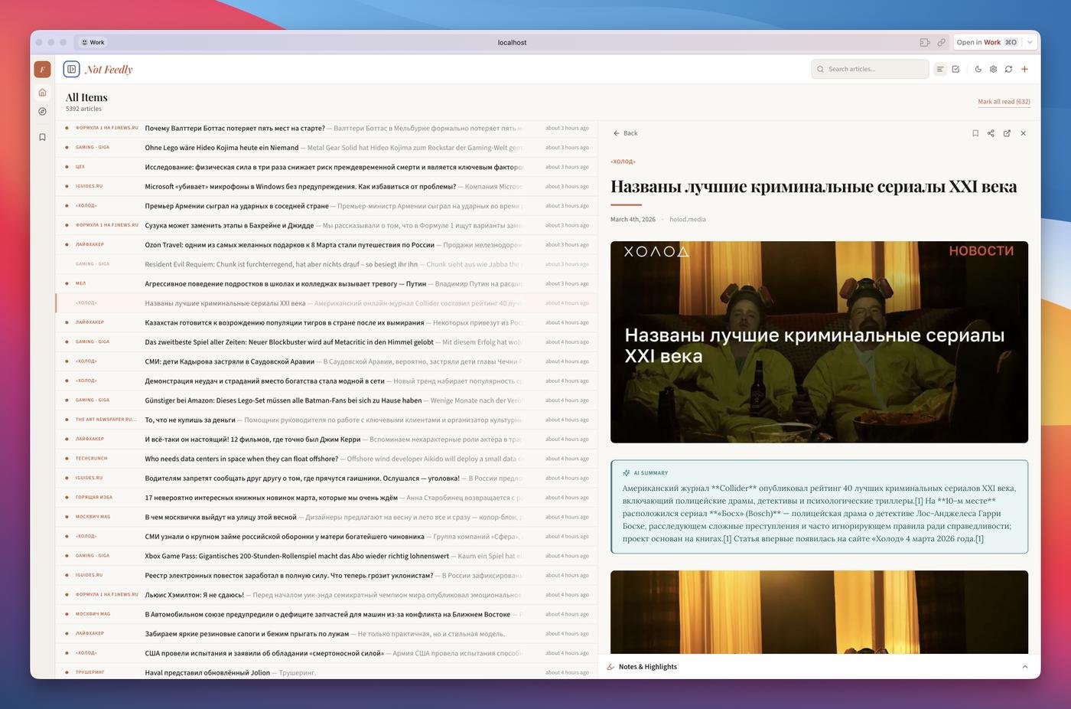
Task: Open the article in an external tab
Action: coord(1007,133)
